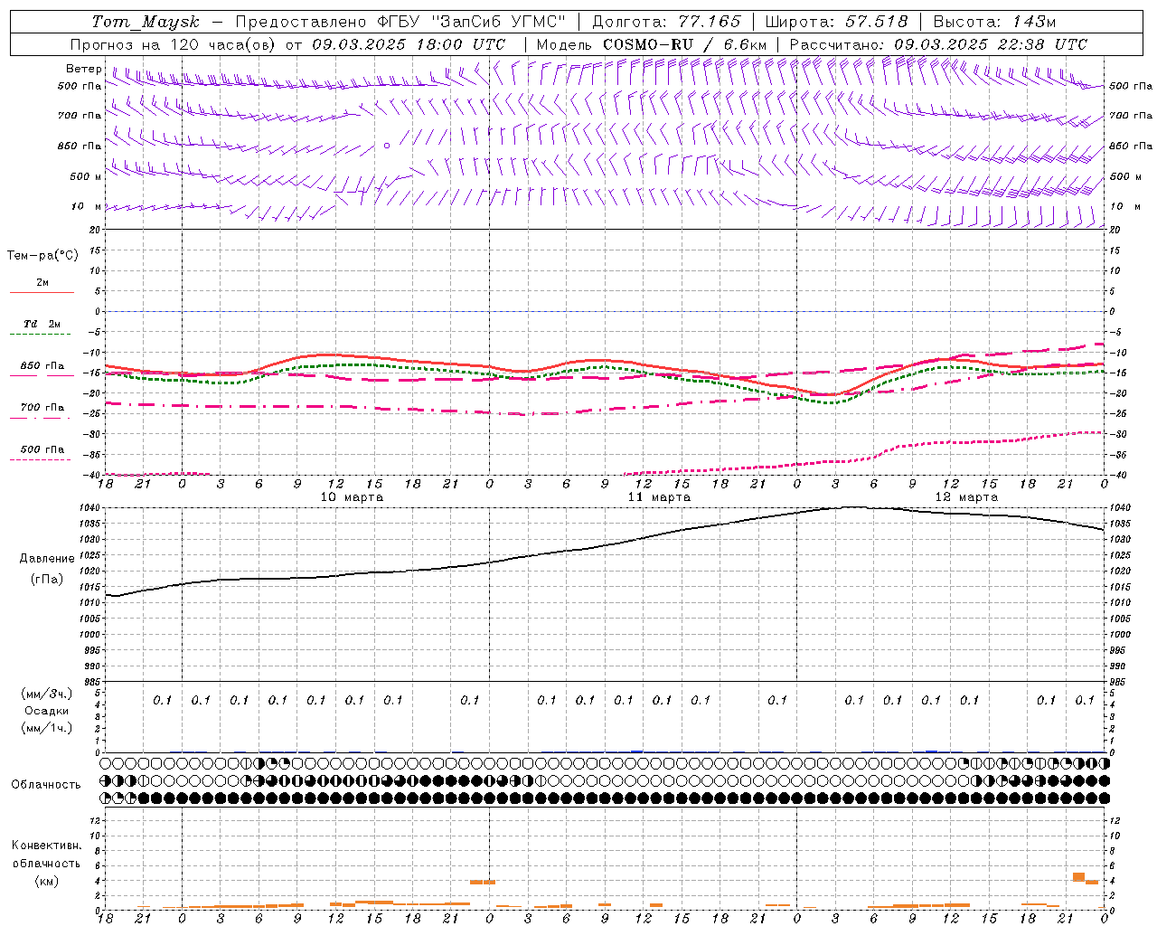Click the calm wind circle marker in the wind panel
The width and height of the screenshot is (1157, 926).
coord(387,145)
